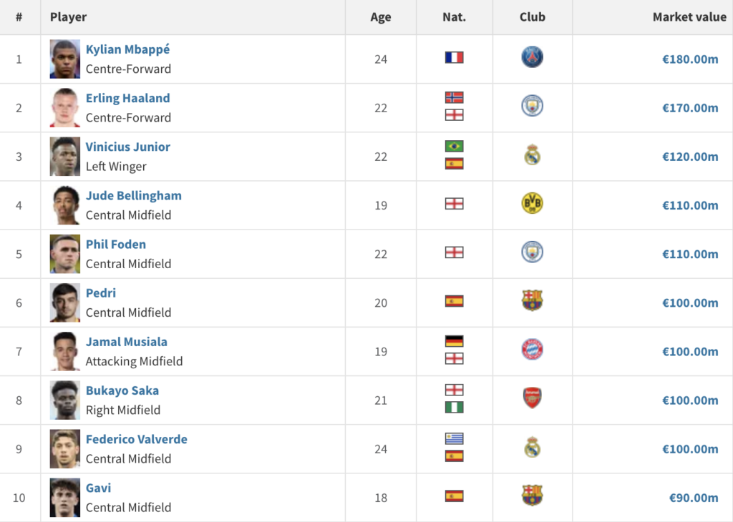
Task: Open Kylian Mbappé's player profile link
Action: tap(127, 49)
